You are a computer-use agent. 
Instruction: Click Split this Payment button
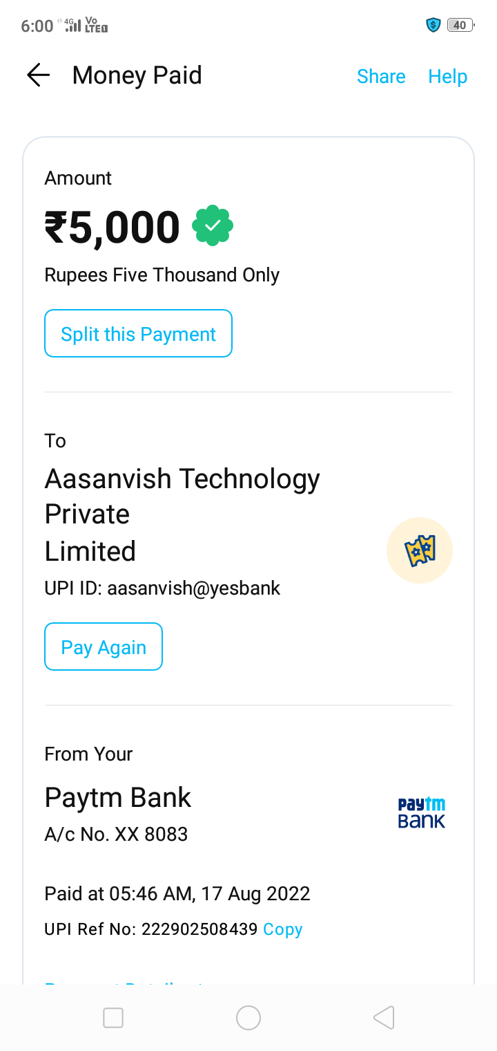pos(138,334)
